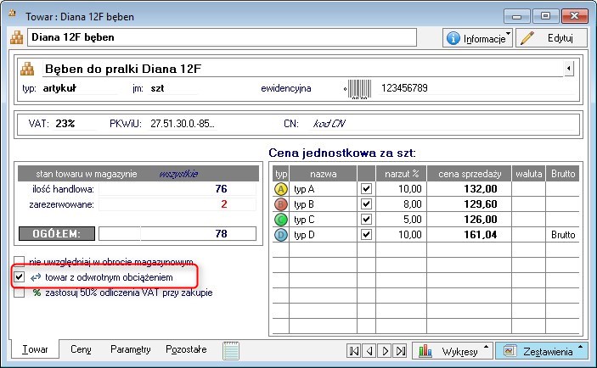Image resolution: width=597 pixels, height=368 pixels.
Task: Click the VAT value 23%
Action: click(65, 124)
